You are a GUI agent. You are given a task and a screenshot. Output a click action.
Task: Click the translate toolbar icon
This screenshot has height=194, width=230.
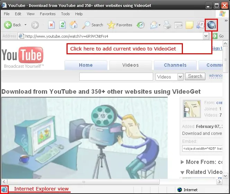200,25
